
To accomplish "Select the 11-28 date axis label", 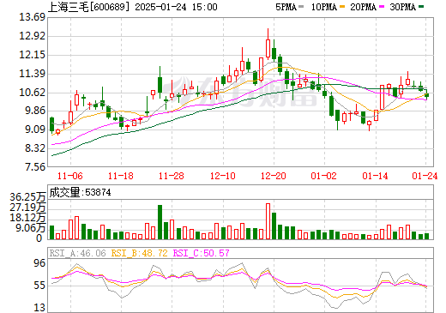I will tap(172, 176).
